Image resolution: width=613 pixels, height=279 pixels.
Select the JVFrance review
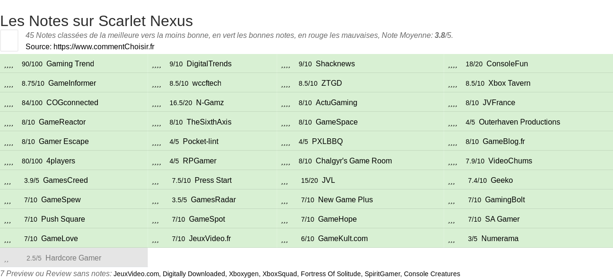pyautogui.click(x=499, y=103)
